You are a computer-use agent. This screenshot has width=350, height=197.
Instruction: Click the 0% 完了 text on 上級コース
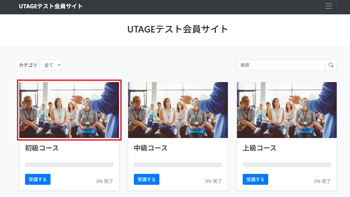coord(322,181)
